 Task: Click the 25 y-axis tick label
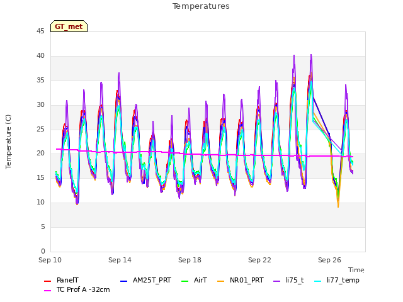click(x=40, y=129)
